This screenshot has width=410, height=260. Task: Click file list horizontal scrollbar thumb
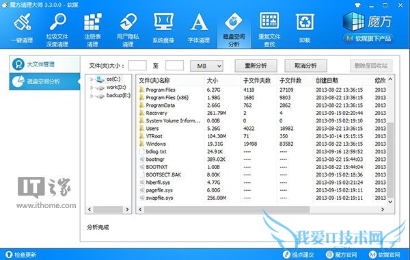click(227, 209)
